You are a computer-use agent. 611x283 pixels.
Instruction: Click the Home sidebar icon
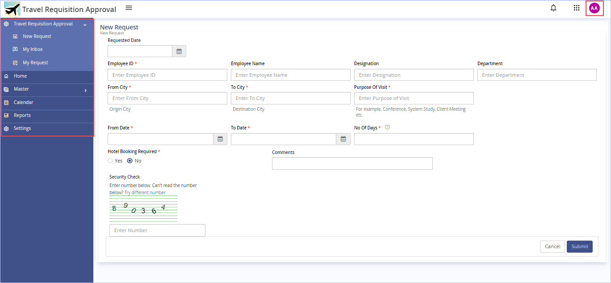click(6, 76)
